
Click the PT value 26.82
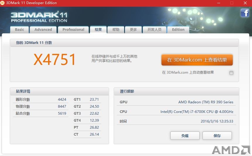click(94, 127)
